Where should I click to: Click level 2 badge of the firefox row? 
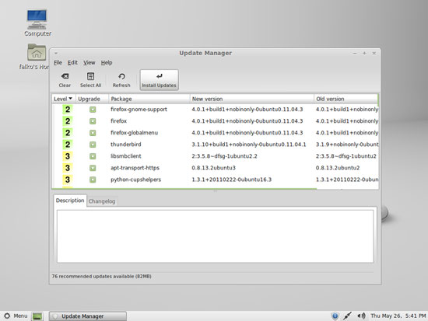tap(68, 121)
